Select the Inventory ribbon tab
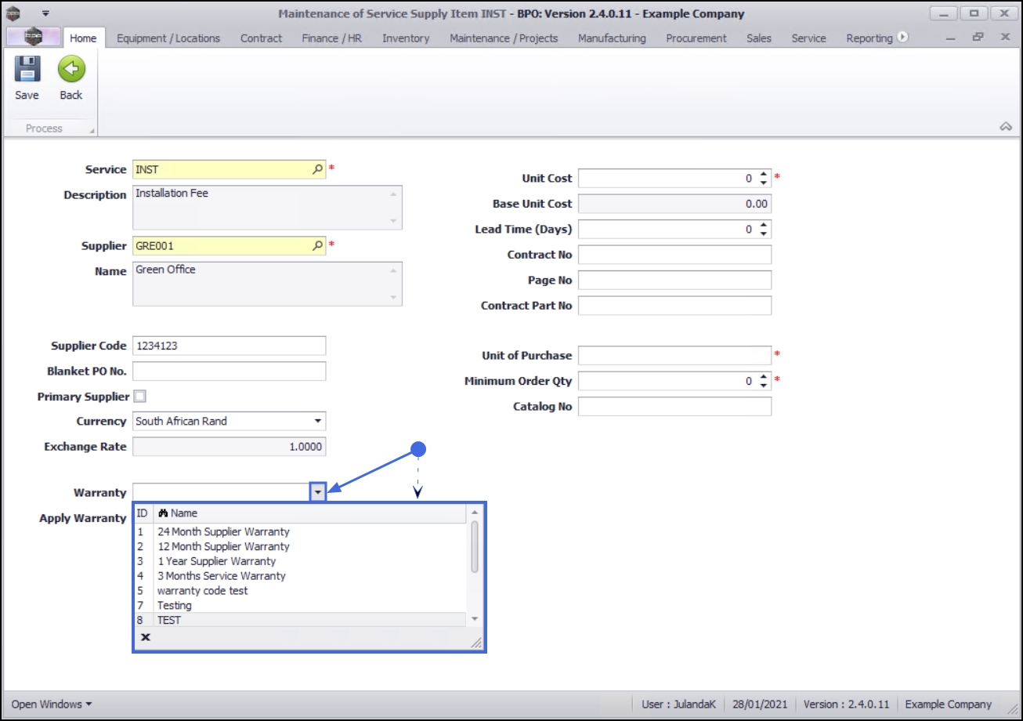This screenshot has width=1023, height=721. (x=406, y=38)
